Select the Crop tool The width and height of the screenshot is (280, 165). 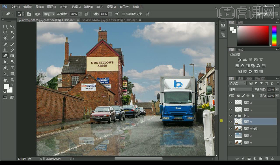(x=5, y=38)
